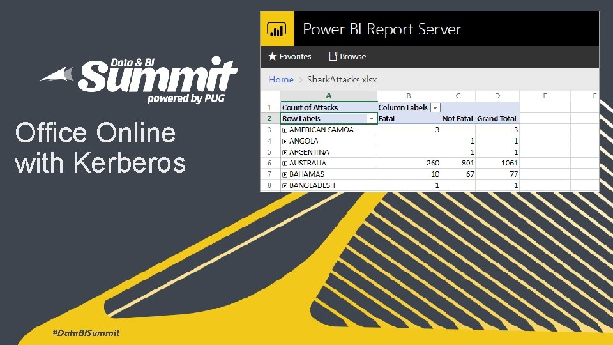Click the #DataBISummit hashtag text
Viewport: 613px width, 345px height.
point(86,333)
